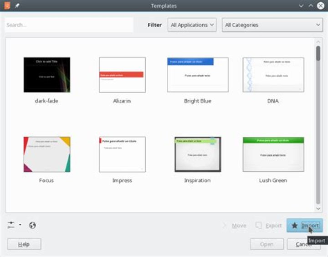This screenshot has height=257, width=328.
Task: Select the dark-fade template thumbnail
Action: pyautogui.click(x=47, y=75)
